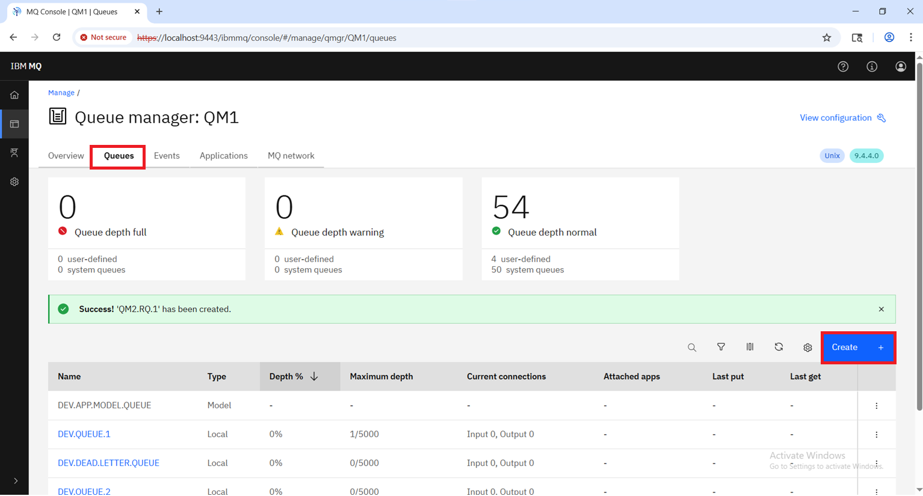Image resolution: width=923 pixels, height=496 pixels.
Task: Click the Create button
Action: pos(859,348)
